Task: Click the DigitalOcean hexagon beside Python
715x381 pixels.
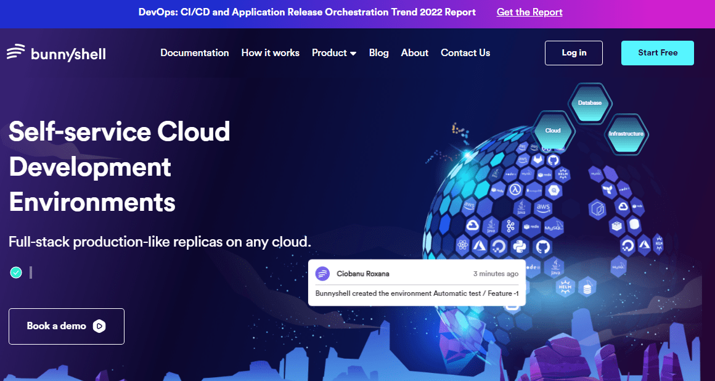Action: click(x=499, y=247)
